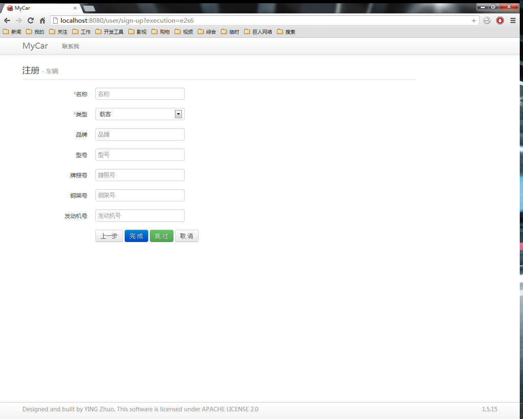Click the gray circular extension icon
Viewport: 523px width, 419px height.
click(x=487, y=21)
